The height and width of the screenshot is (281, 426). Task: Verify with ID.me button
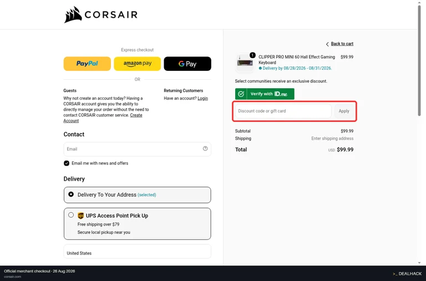click(265, 94)
